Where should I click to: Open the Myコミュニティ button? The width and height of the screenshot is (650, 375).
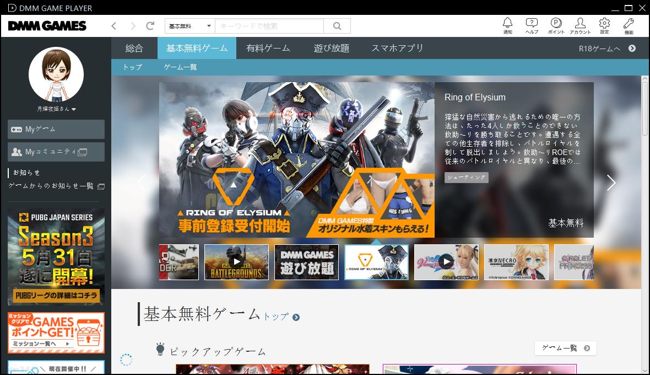56,152
